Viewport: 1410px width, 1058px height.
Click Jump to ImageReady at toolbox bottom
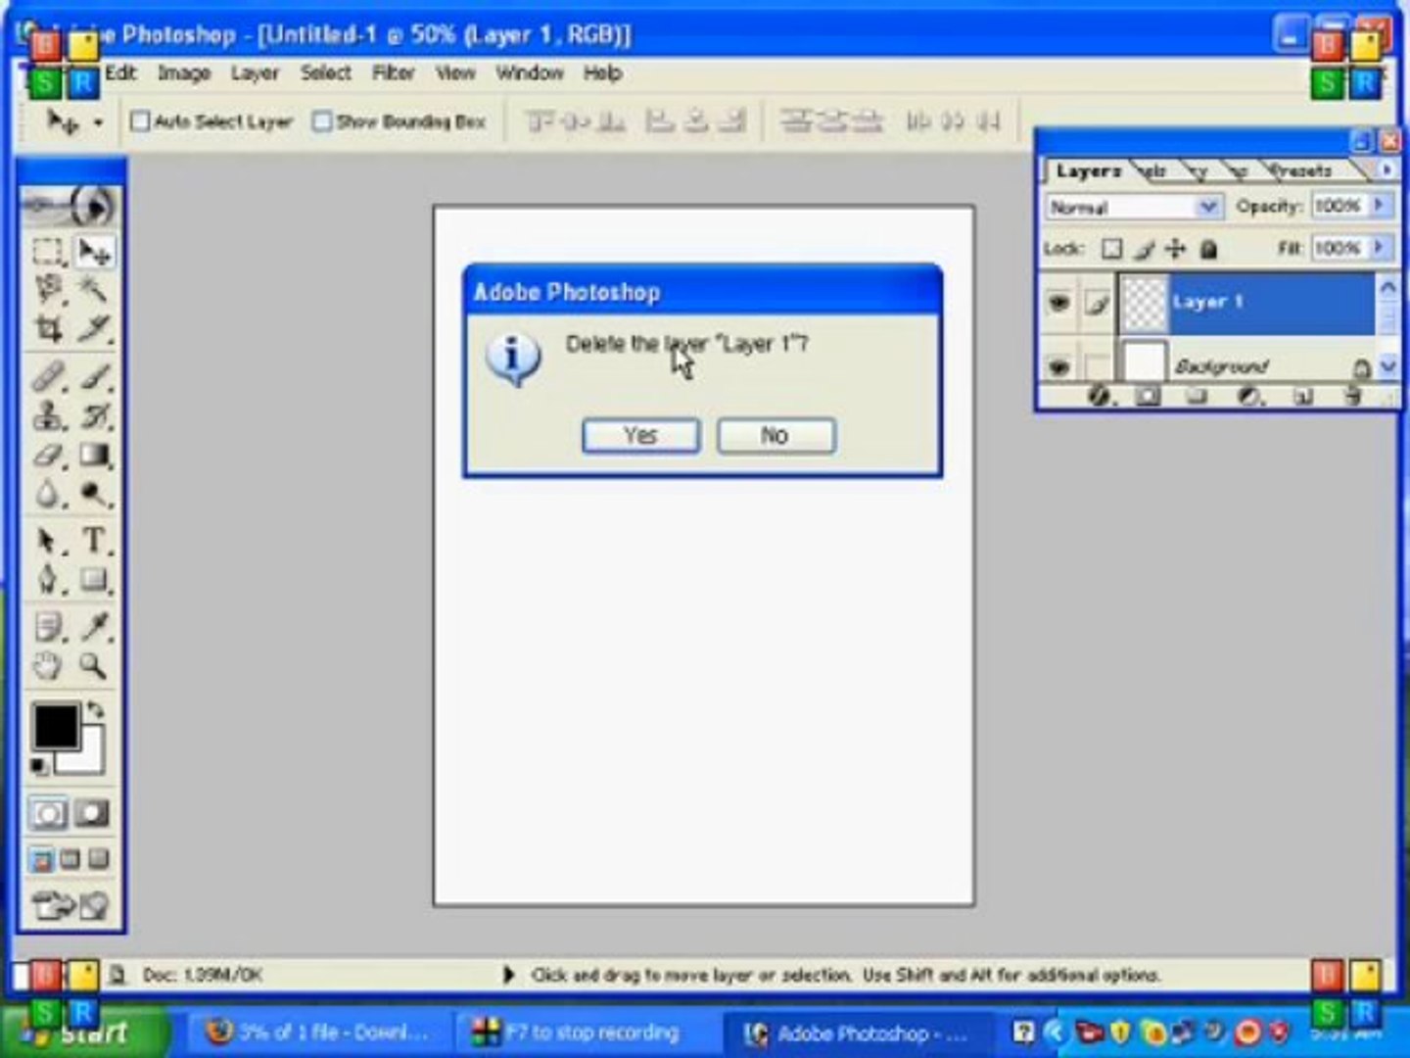click(70, 906)
